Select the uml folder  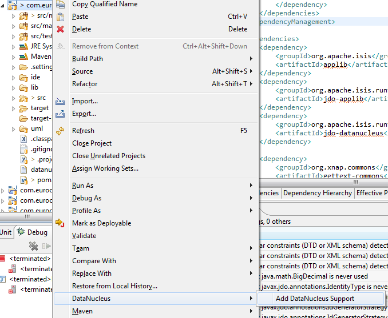(x=37, y=128)
